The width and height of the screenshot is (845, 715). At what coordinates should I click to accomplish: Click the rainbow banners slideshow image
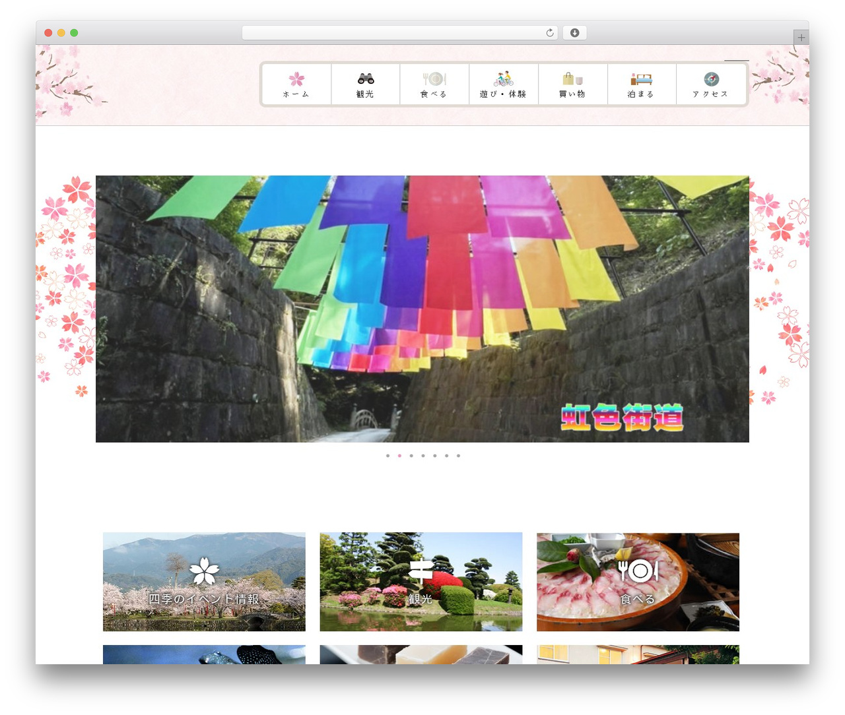(x=422, y=309)
